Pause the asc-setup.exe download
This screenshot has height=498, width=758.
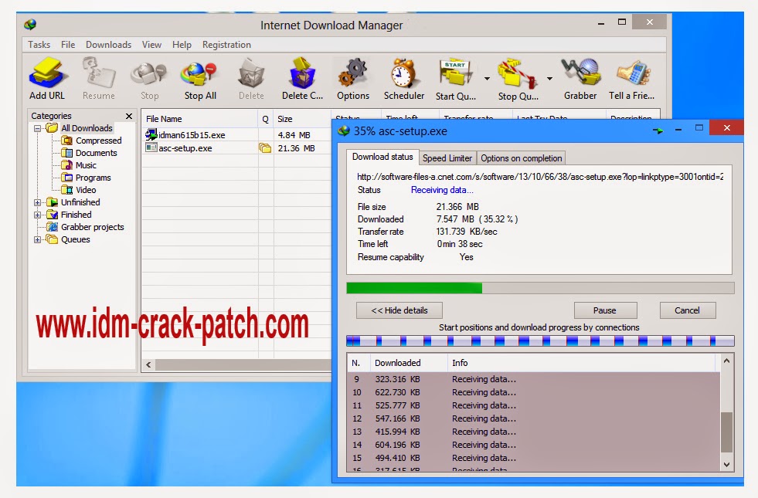pos(605,310)
